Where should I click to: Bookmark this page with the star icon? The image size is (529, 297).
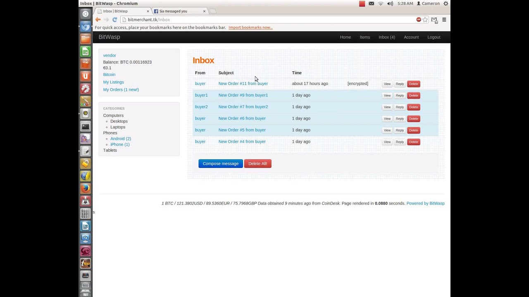(425, 19)
